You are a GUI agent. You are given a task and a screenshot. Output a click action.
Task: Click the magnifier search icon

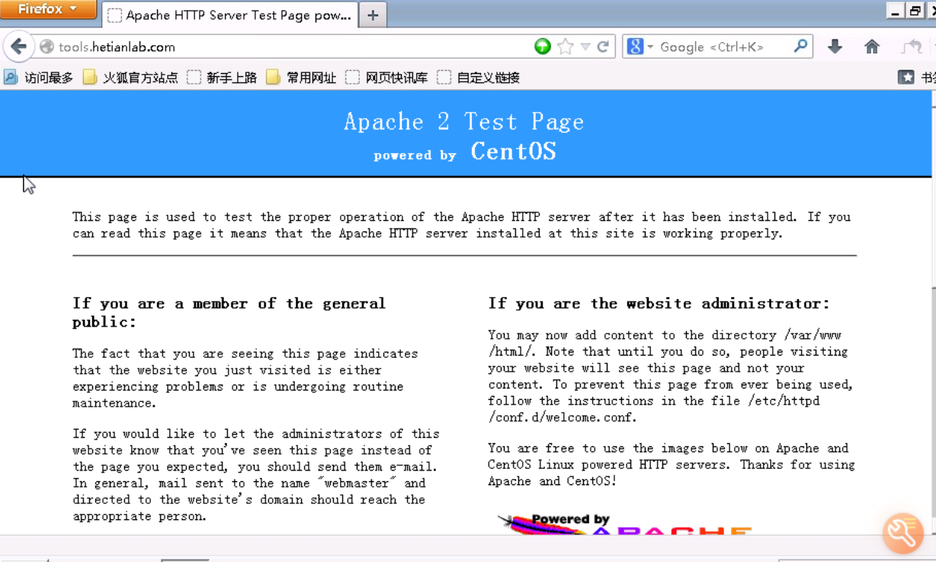click(800, 46)
